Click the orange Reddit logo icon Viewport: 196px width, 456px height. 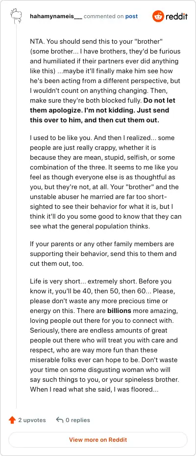tap(158, 16)
